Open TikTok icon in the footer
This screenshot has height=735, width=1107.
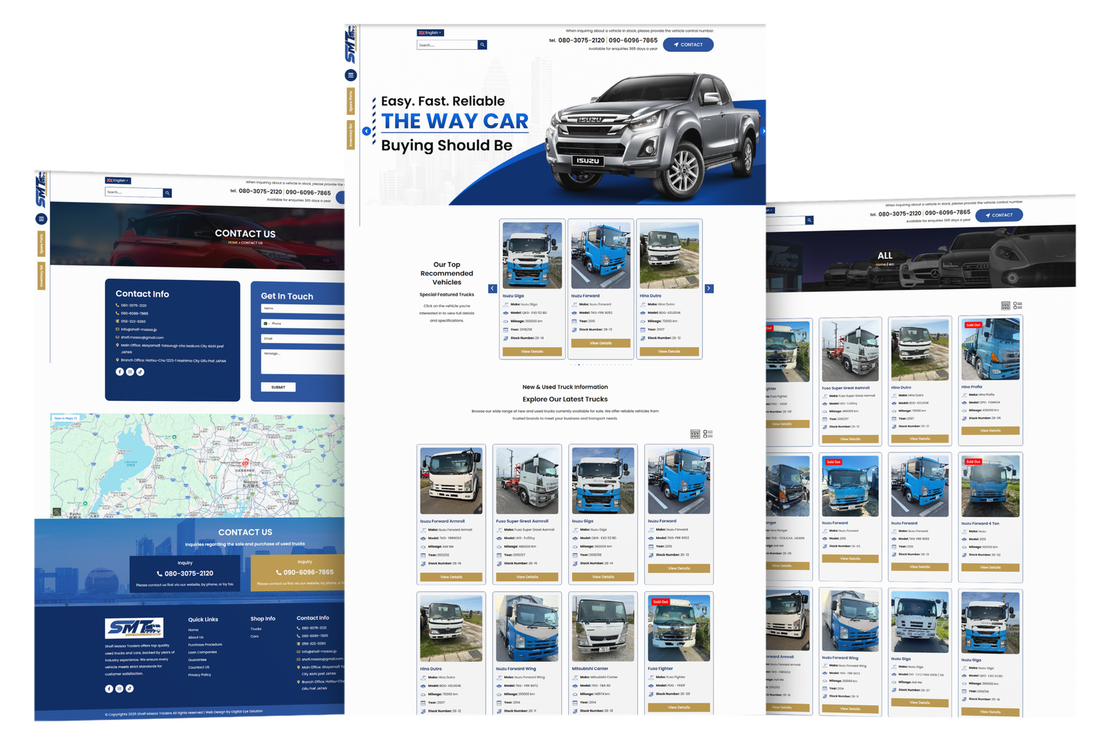point(129,689)
